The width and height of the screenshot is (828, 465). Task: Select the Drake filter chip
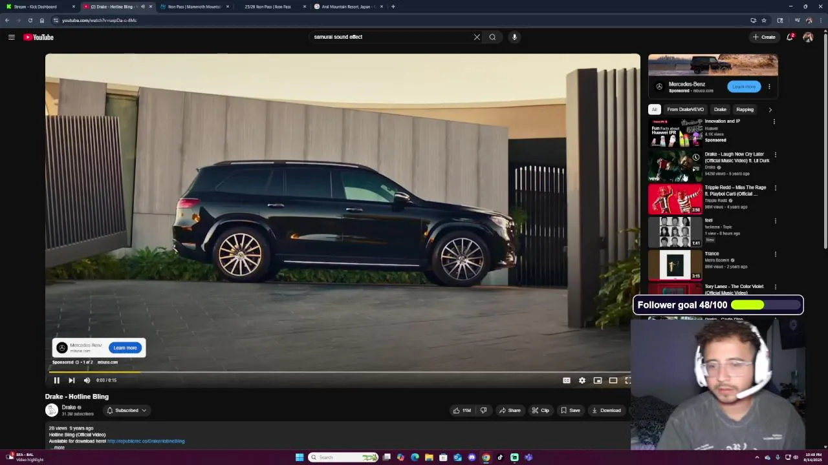tap(720, 109)
